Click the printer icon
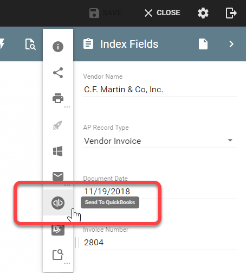The width and height of the screenshot is (246, 273). [58, 98]
